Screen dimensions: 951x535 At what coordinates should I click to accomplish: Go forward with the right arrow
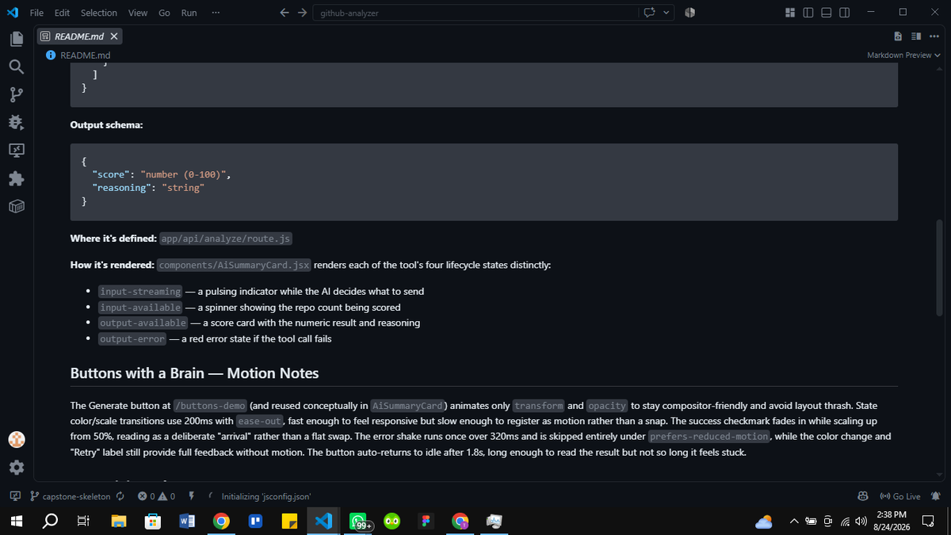click(302, 13)
